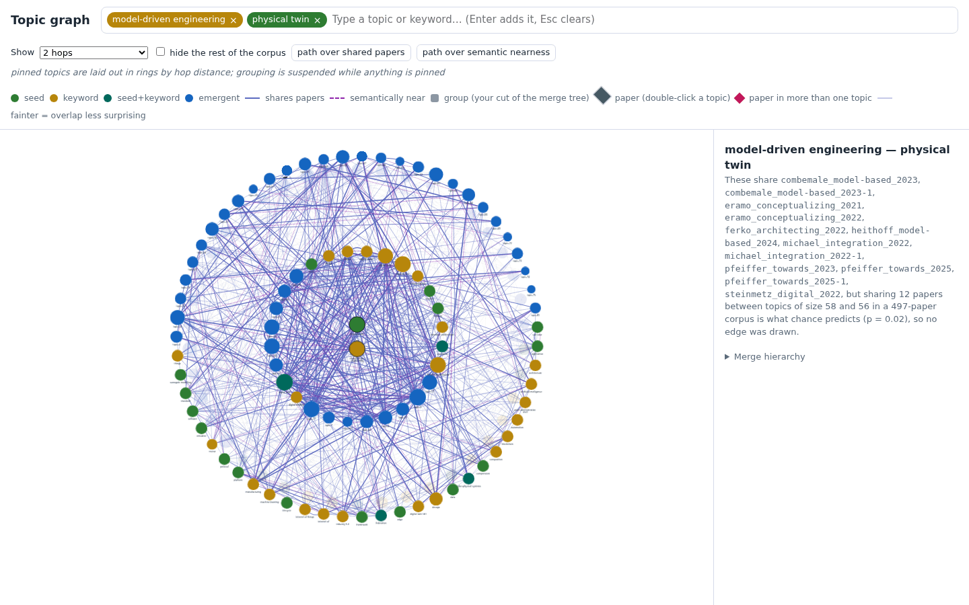969x605 pixels.
Task: Click the faint overlap legend line
Action: 885,98
